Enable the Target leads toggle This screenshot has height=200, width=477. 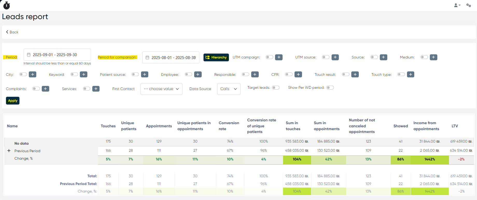pos(276,88)
